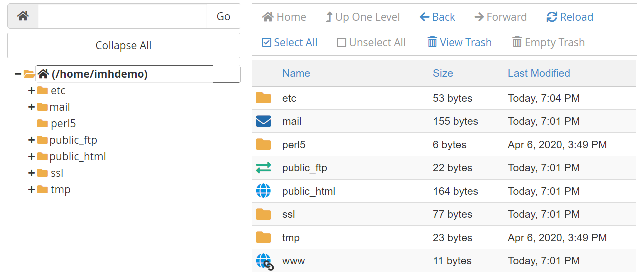Click the Go button
Image resolution: width=640 pixels, height=279 pixels.
(x=223, y=16)
